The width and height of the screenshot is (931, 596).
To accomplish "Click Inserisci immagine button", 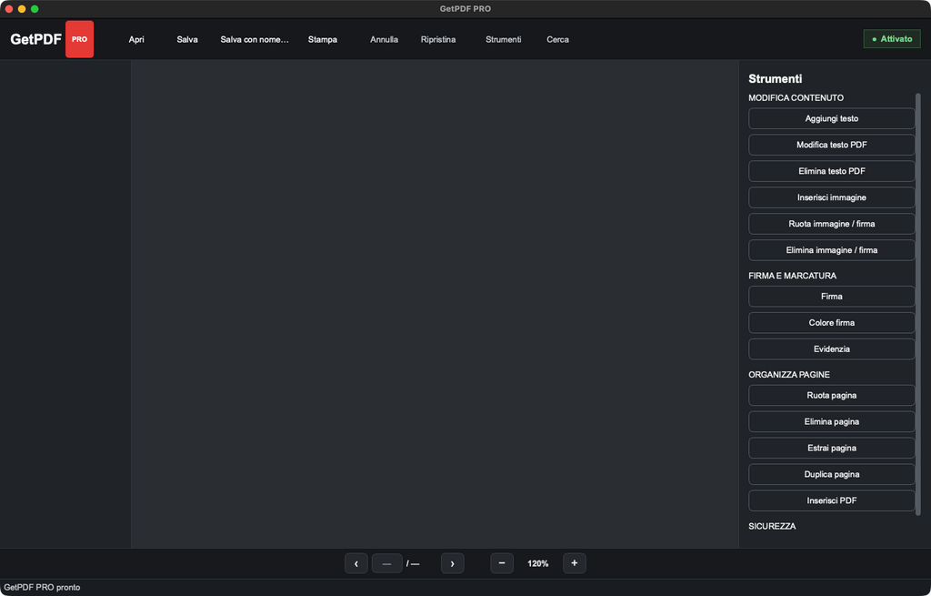I will click(831, 197).
